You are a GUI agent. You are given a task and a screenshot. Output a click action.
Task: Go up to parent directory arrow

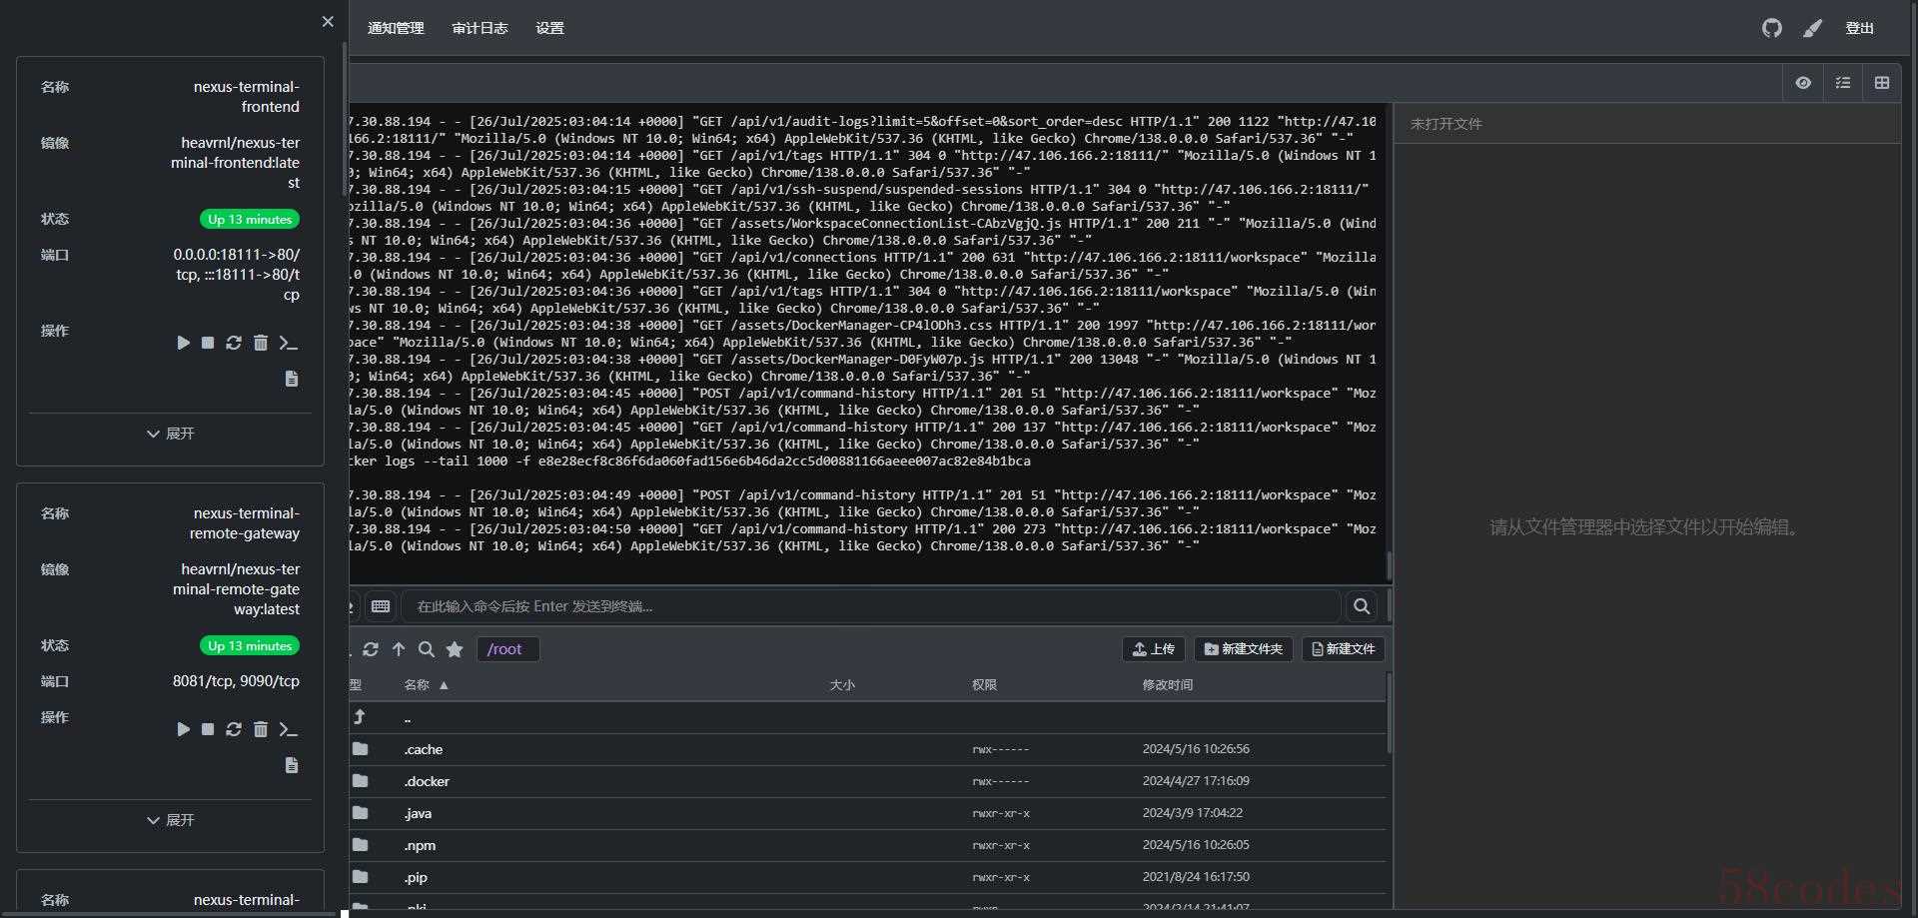click(x=399, y=649)
